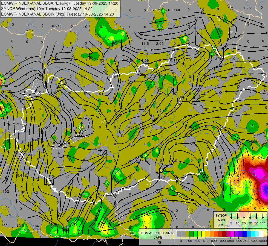Pick the magenta swatch right of 1500 tick
268x246 pixels.
[232, 234]
